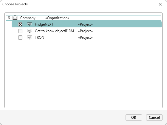
Task: Click «Project» label beside TRON
Action: (85, 37)
